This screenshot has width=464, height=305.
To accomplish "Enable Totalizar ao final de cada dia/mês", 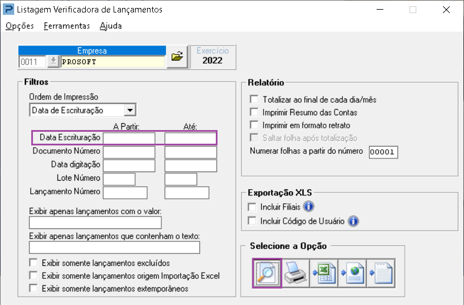I will coord(254,99).
